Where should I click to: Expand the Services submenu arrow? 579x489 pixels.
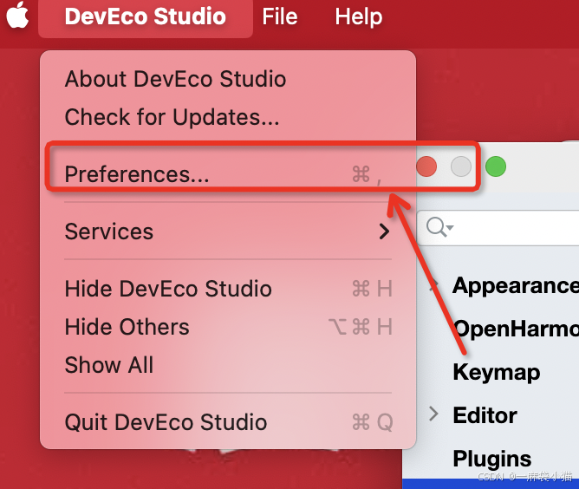coord(384,231)
